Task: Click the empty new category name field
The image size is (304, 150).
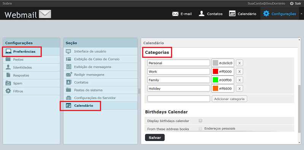Action: pos(179,99)
